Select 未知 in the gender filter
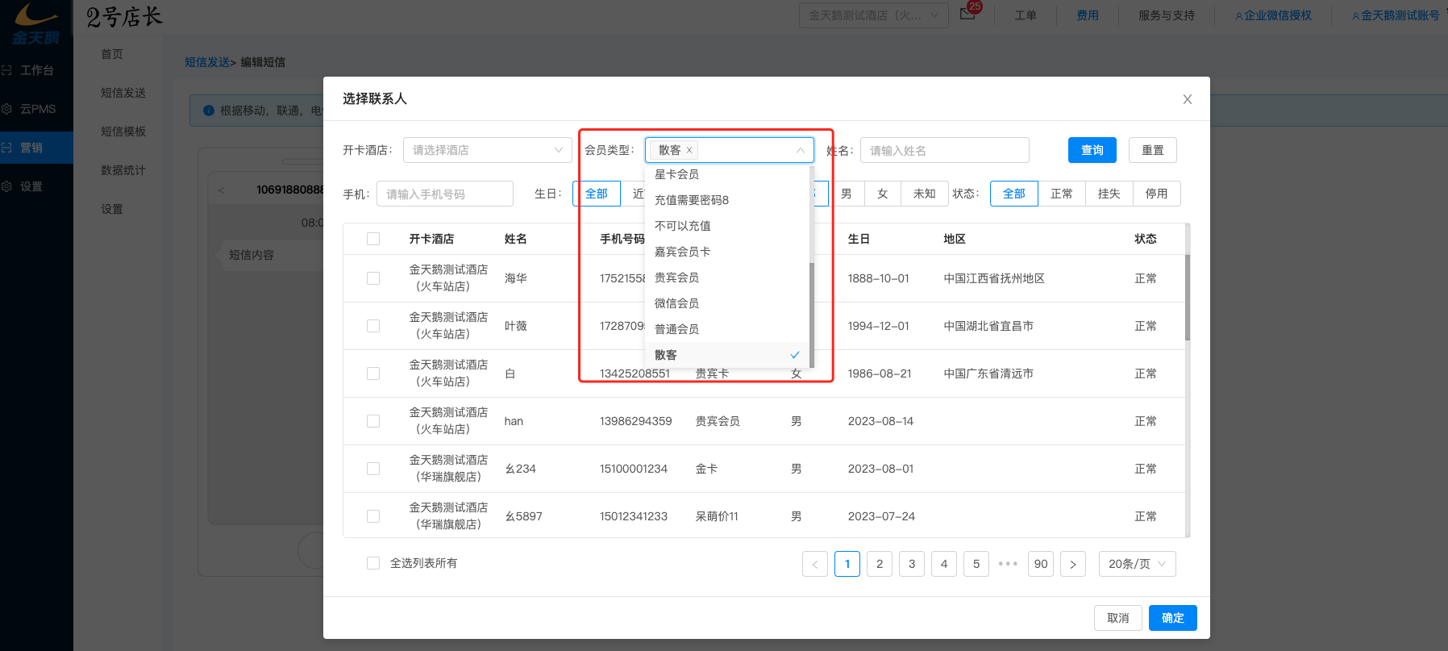This screenshot has width=1448, height=651. point(924,194)
